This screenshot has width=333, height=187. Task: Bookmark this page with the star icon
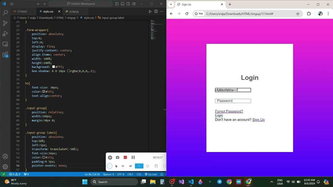pos(298,14)
